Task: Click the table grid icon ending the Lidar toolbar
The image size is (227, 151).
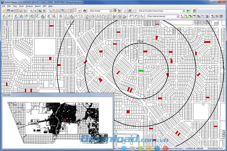Action: click(x=221, y=16)
